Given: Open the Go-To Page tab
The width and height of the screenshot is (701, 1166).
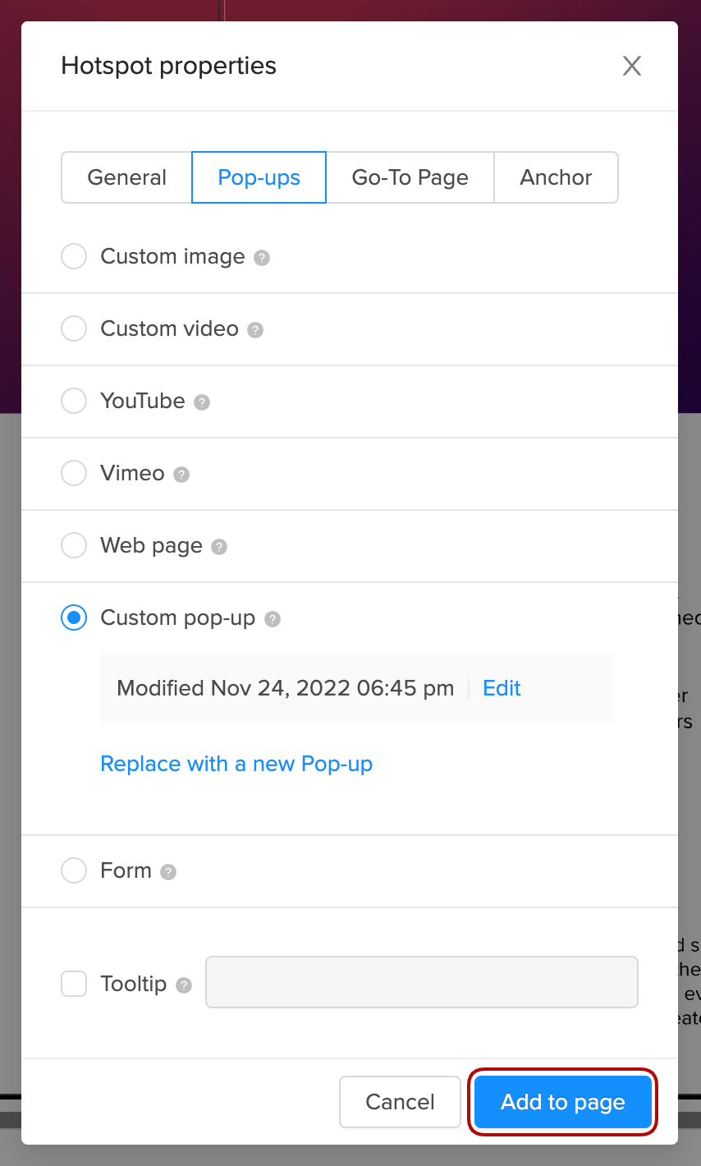Looking at the screenshot, I should [x=410, y=177].
